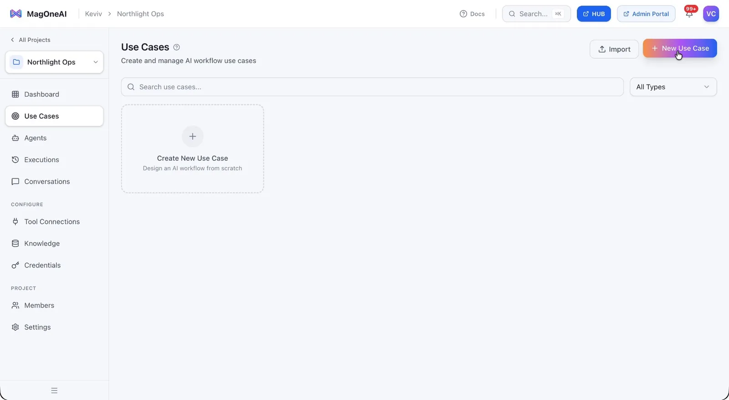Expand the Northlight Ops project dropdown

point(54,62)
